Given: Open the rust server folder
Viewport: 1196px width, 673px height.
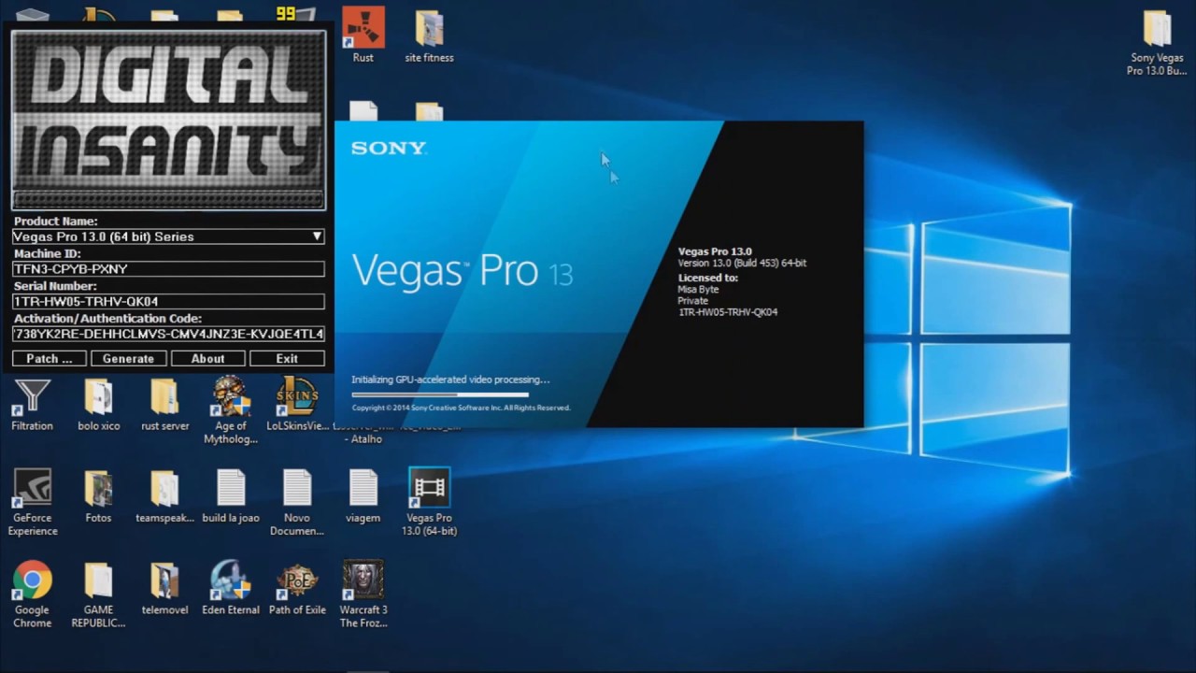Looking at the screenshot, I should click(x=164, y=404).
